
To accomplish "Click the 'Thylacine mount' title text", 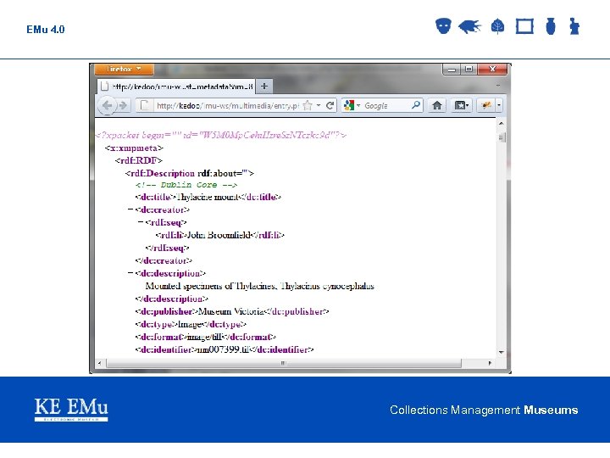I will pyautogui.click(x=208, y=197).
